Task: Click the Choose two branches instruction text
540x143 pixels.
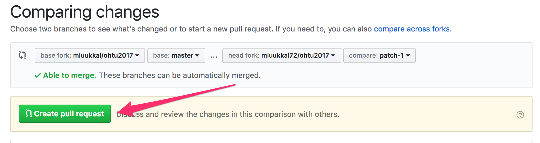Action: tap(141, 29)
